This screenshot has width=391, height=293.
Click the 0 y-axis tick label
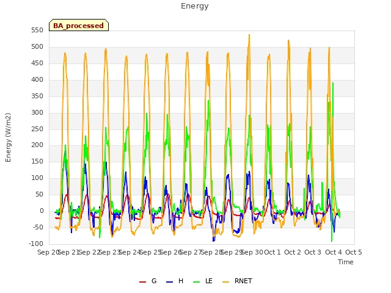42,211
